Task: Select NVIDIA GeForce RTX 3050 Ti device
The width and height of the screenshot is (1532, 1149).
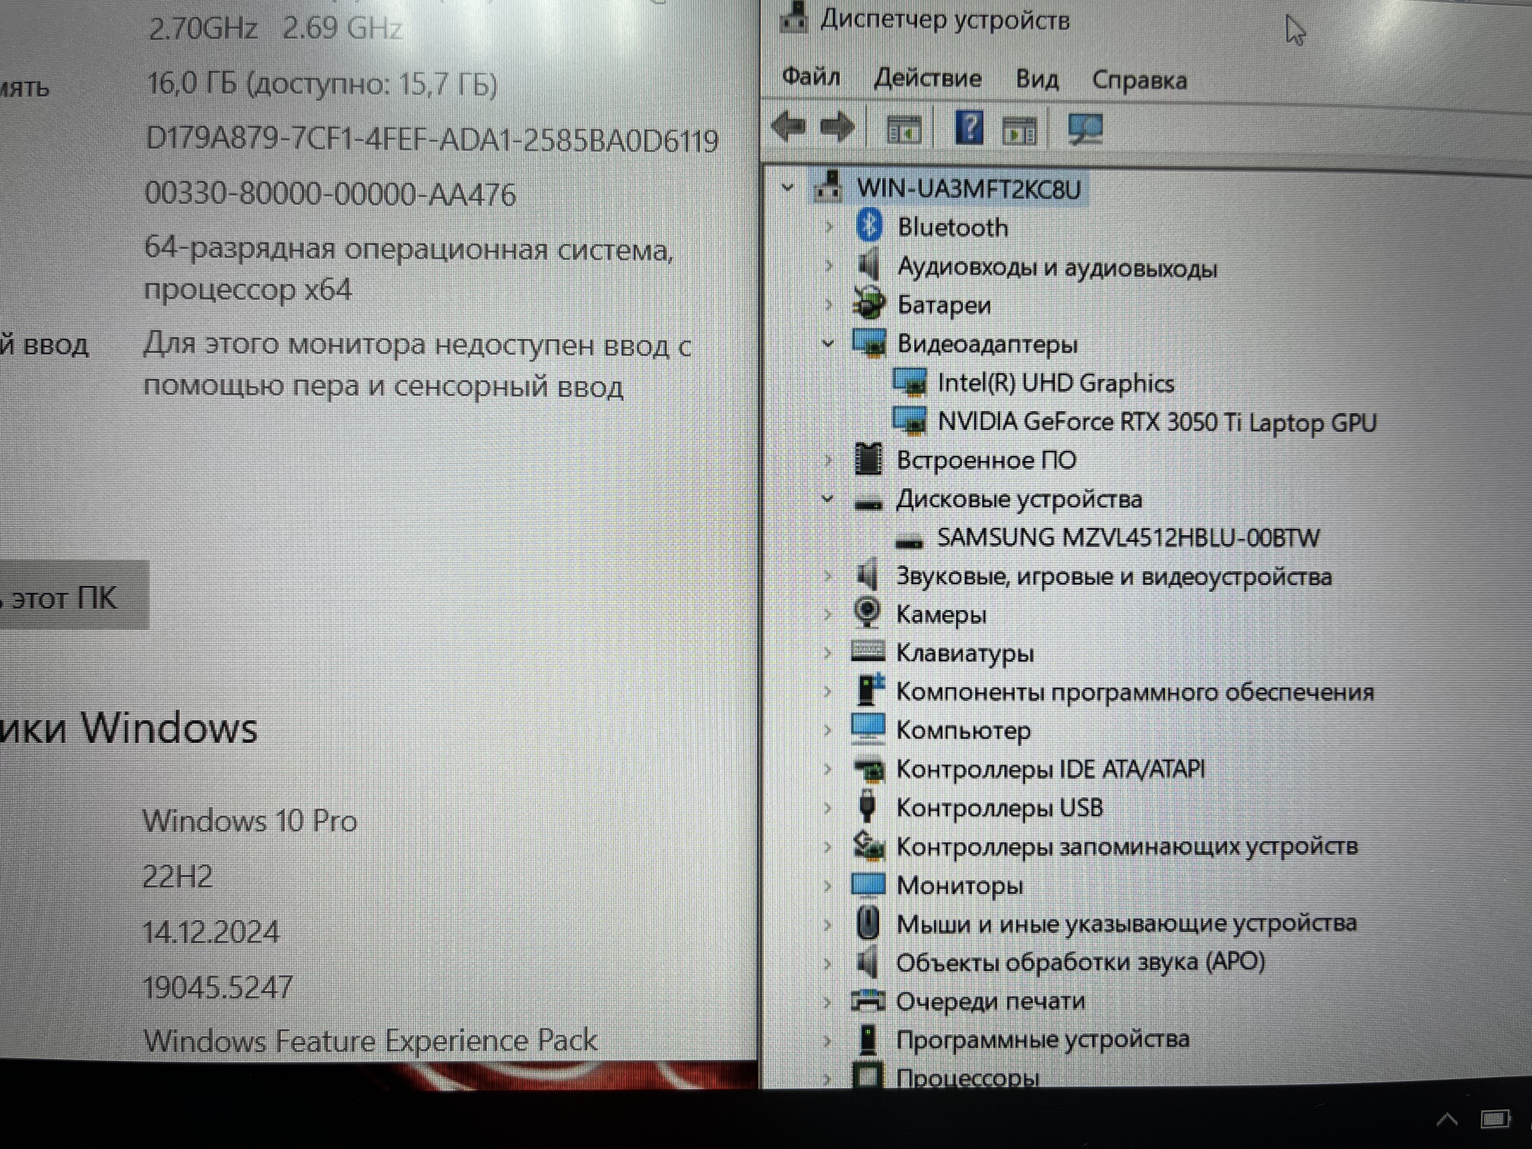Action: tap(1156, 423)
